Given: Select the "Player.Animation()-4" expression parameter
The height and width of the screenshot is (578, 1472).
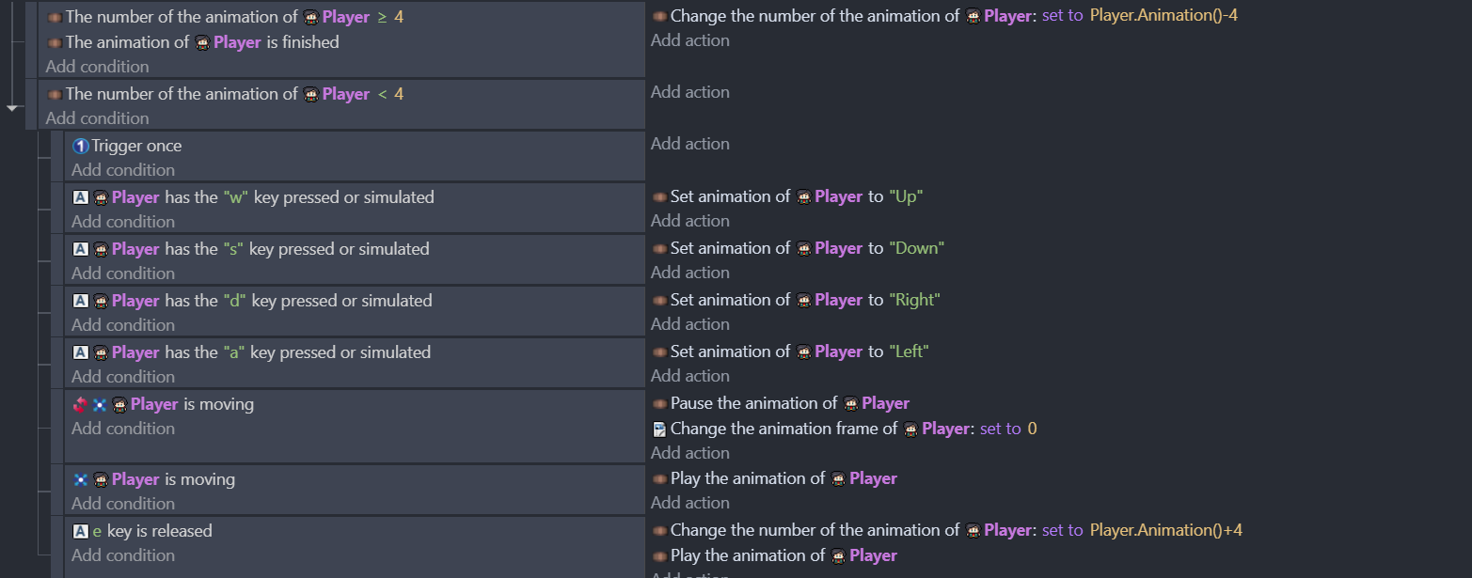Looking at the screenshot, I should click(1164, 15).
